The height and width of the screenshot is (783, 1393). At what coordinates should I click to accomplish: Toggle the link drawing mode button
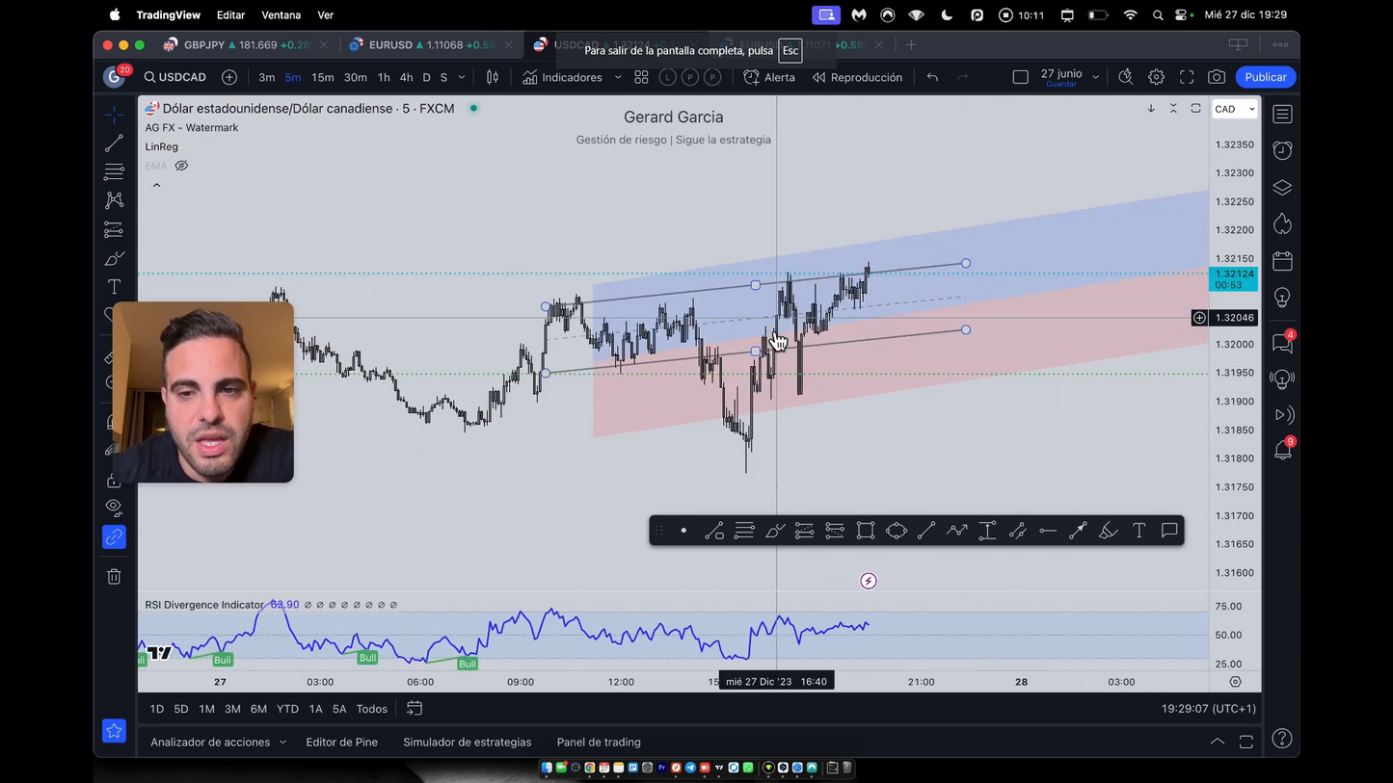click(114, 537)
